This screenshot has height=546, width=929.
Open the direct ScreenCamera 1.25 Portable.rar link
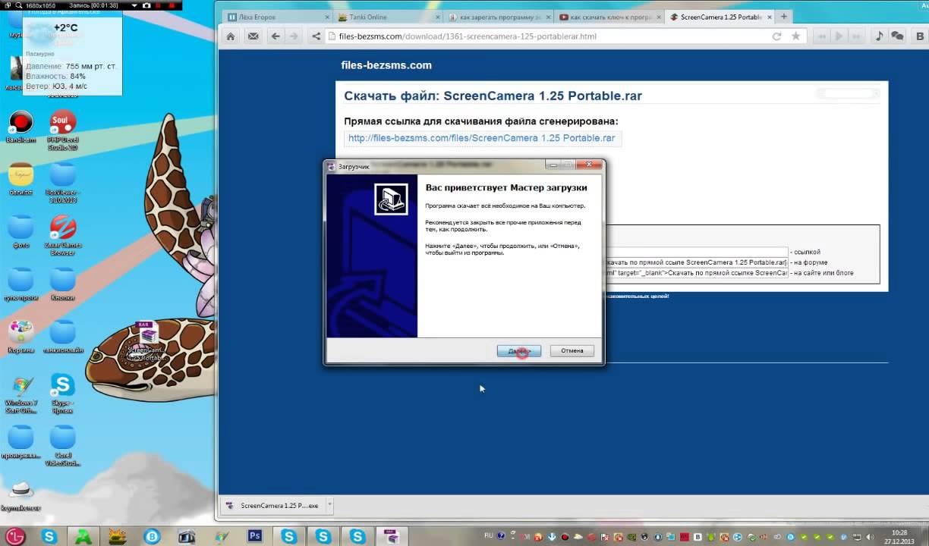point(482,138)
